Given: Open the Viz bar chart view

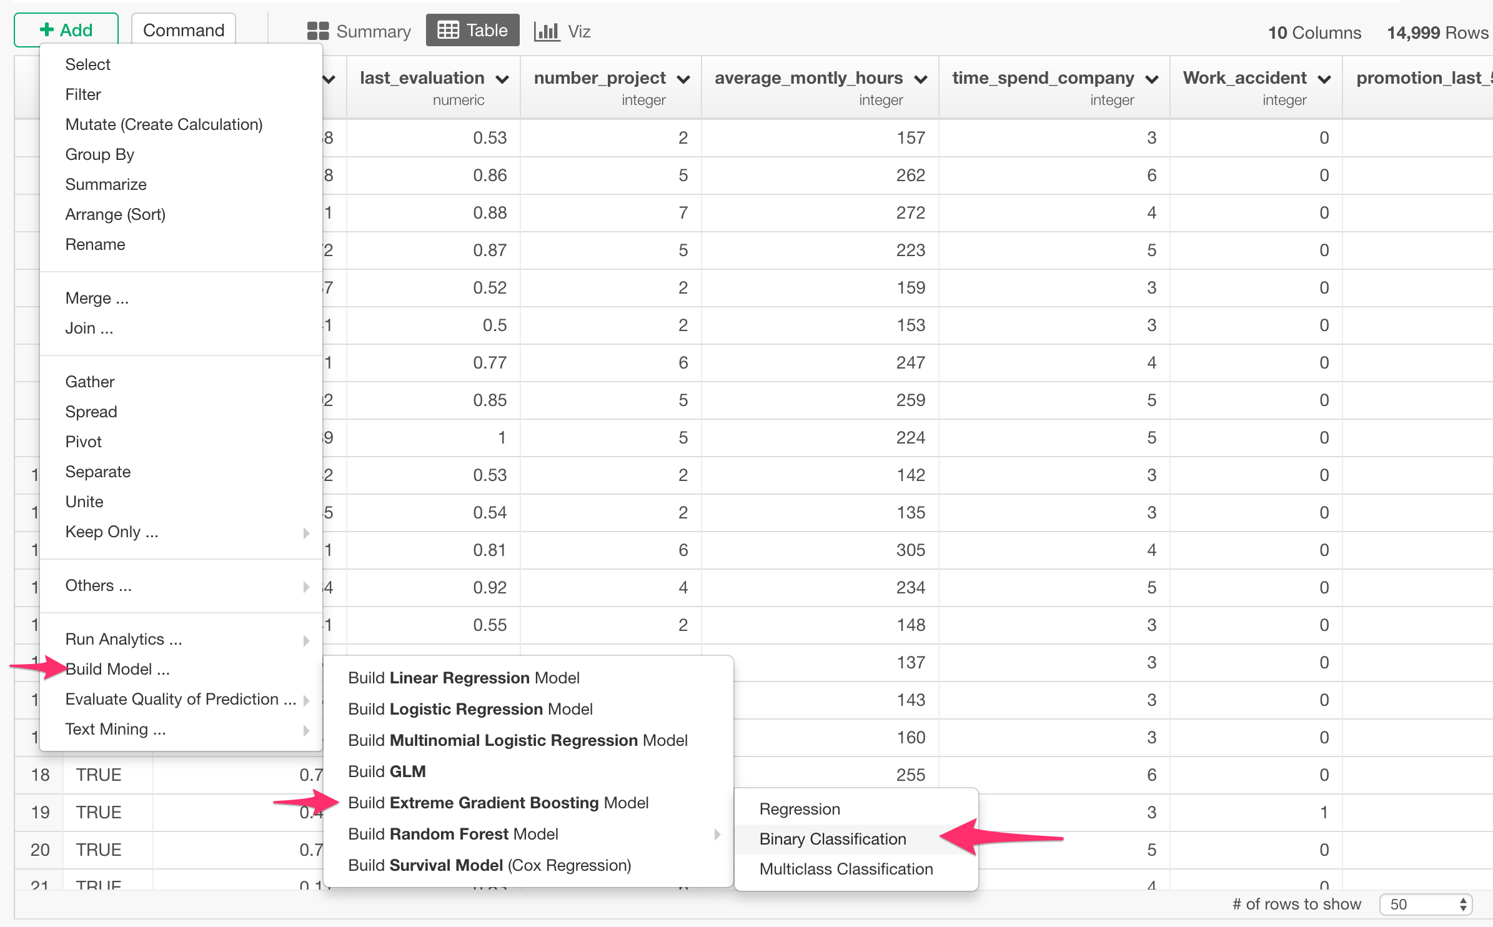Looking at the screenshot, I should [561, 30].
